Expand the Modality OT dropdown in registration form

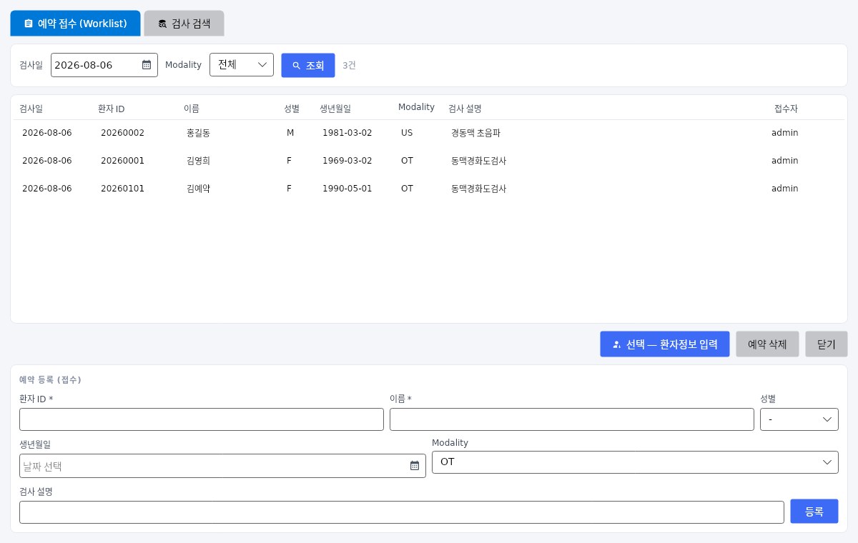pos(635,462)
